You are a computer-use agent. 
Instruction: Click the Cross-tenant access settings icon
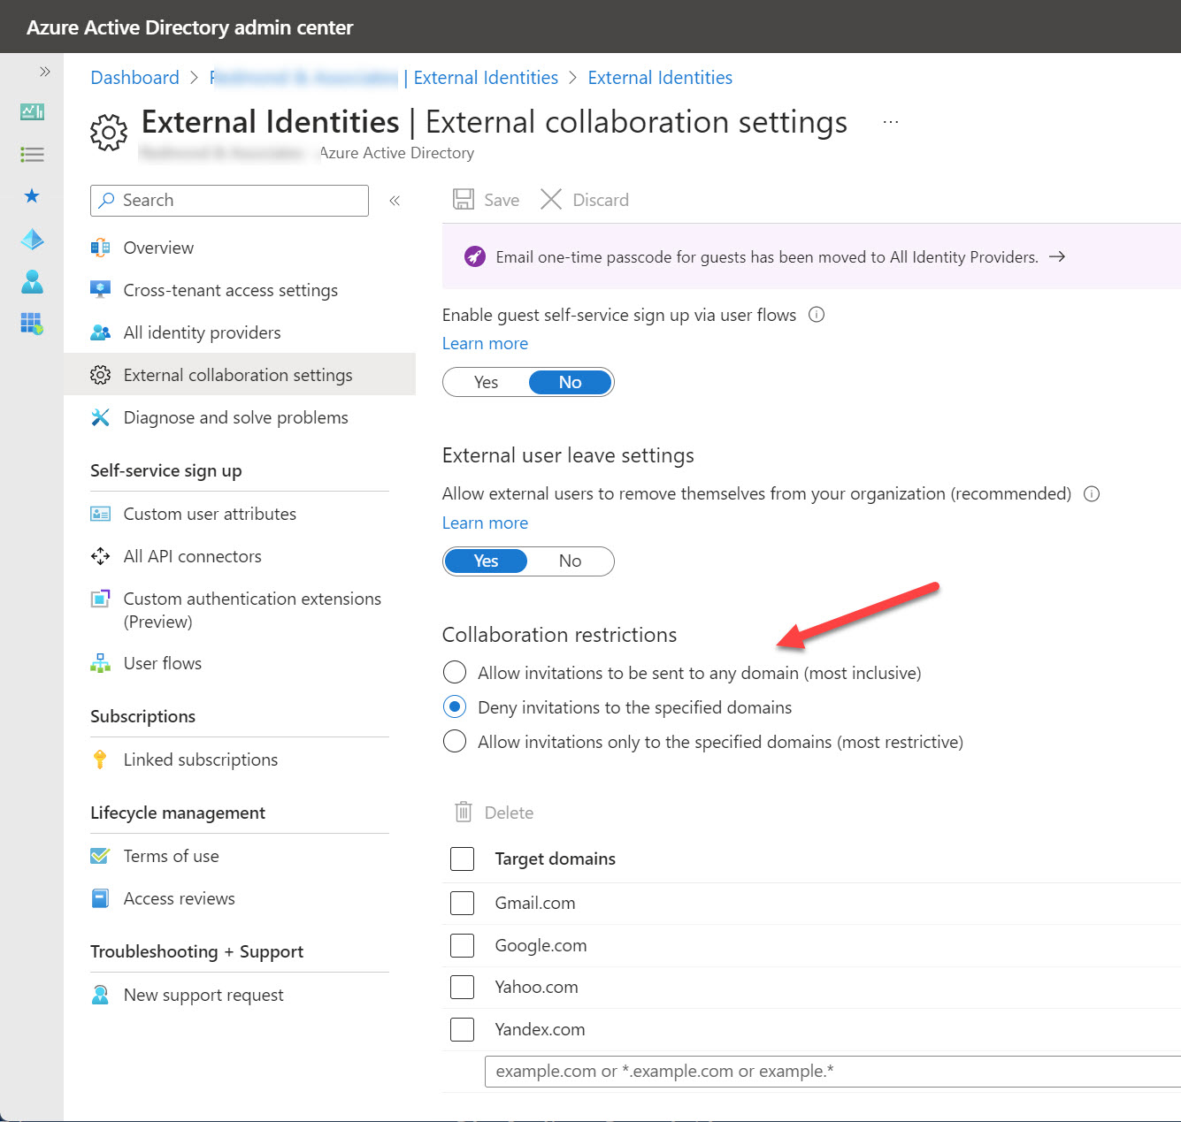100,290
